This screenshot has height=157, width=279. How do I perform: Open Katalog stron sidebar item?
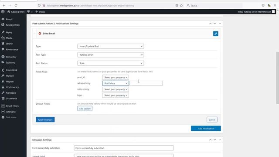pos(13,25)
